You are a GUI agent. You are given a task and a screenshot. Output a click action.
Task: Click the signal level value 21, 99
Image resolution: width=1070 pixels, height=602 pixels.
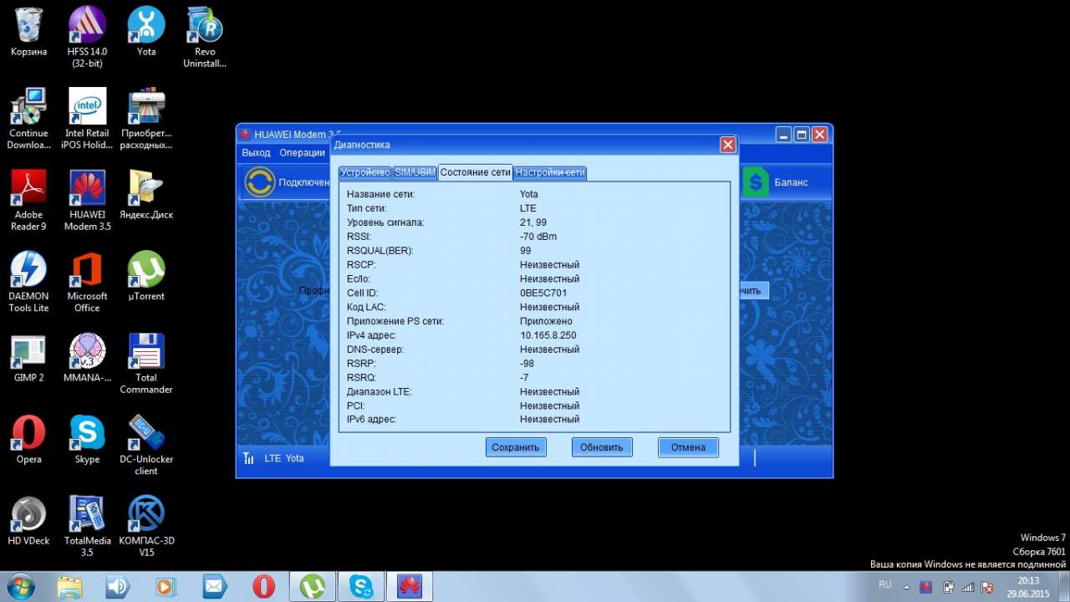click(x=533, y=222)
